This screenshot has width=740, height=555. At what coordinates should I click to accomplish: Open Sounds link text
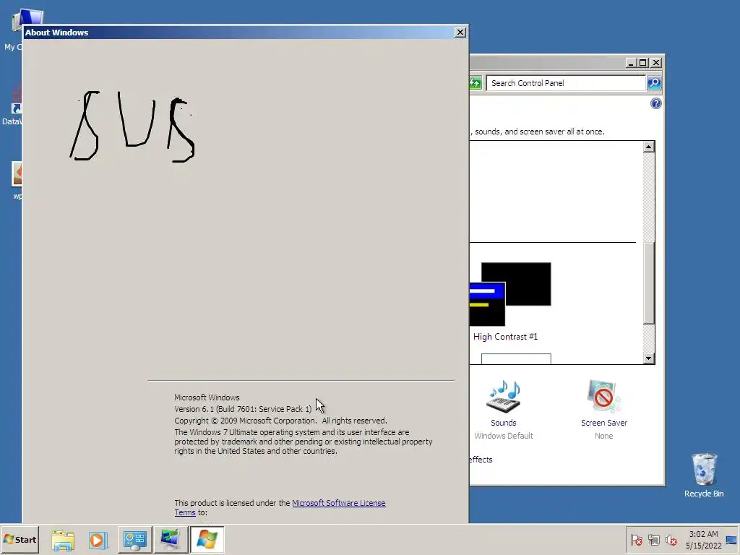pos(504,423)
